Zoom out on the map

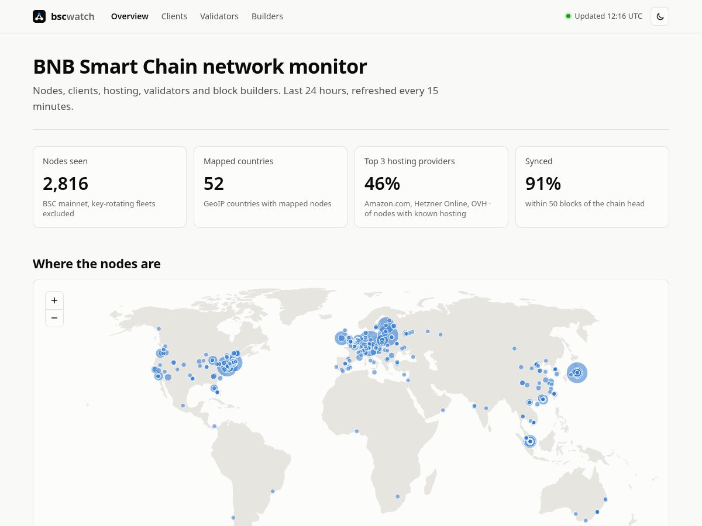(54, 318)
